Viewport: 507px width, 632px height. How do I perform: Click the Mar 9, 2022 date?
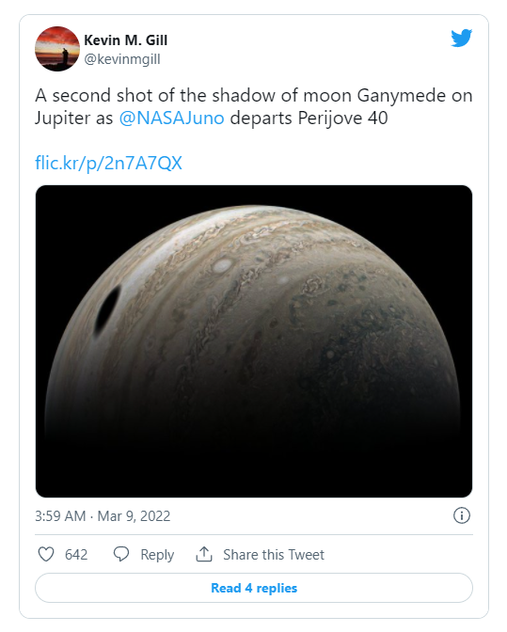[134, 516]
